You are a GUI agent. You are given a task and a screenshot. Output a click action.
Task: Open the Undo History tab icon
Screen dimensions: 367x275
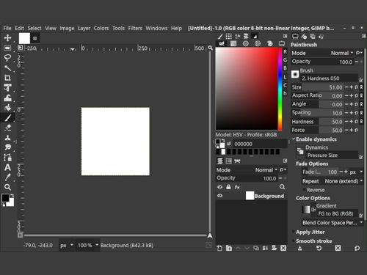(321, 37)
